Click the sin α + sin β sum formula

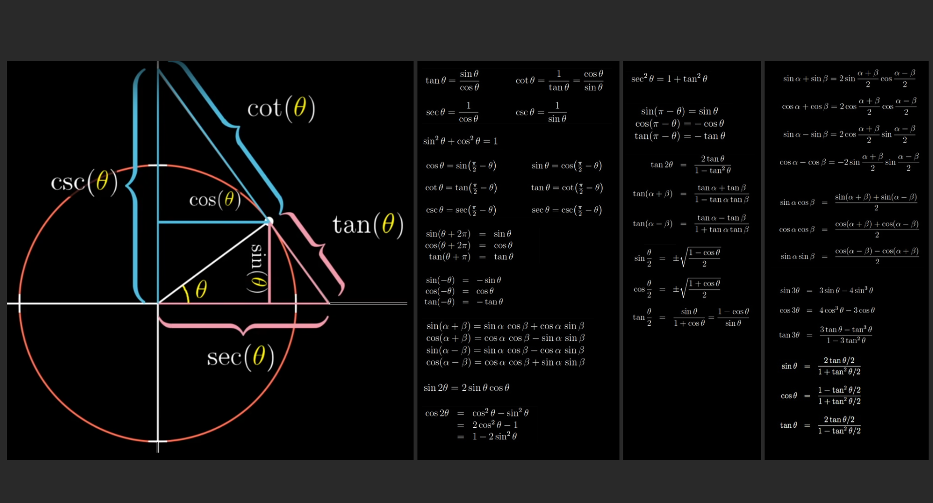coord(849,79)
